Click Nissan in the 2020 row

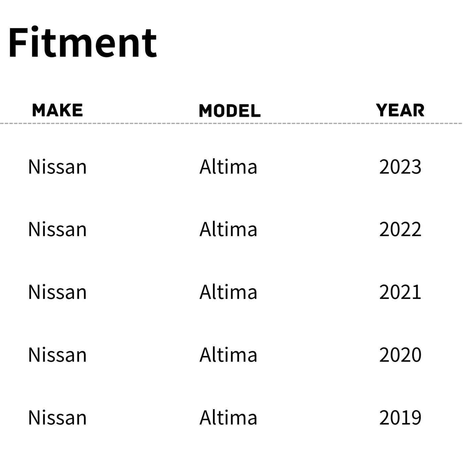(x=58, y=355)
